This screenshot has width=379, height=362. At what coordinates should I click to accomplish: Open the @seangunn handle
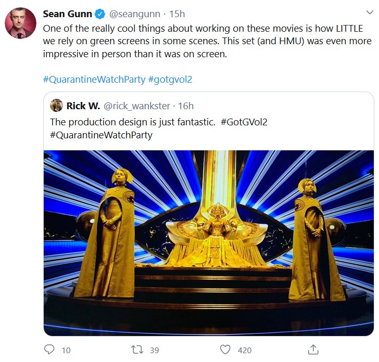pyautogui.click(x=132, y=14)
